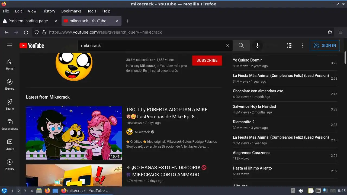Screen dimensions: 347x195
Task: Click the tracking protection shield icon
Action: (37, 32)
